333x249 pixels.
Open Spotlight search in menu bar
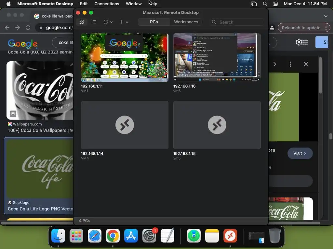click(x=265, y=4)
